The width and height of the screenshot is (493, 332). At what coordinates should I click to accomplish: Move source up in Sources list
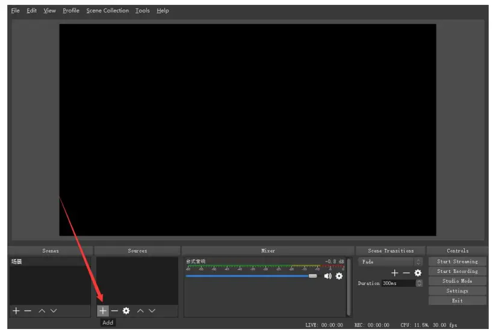point(140,311)
